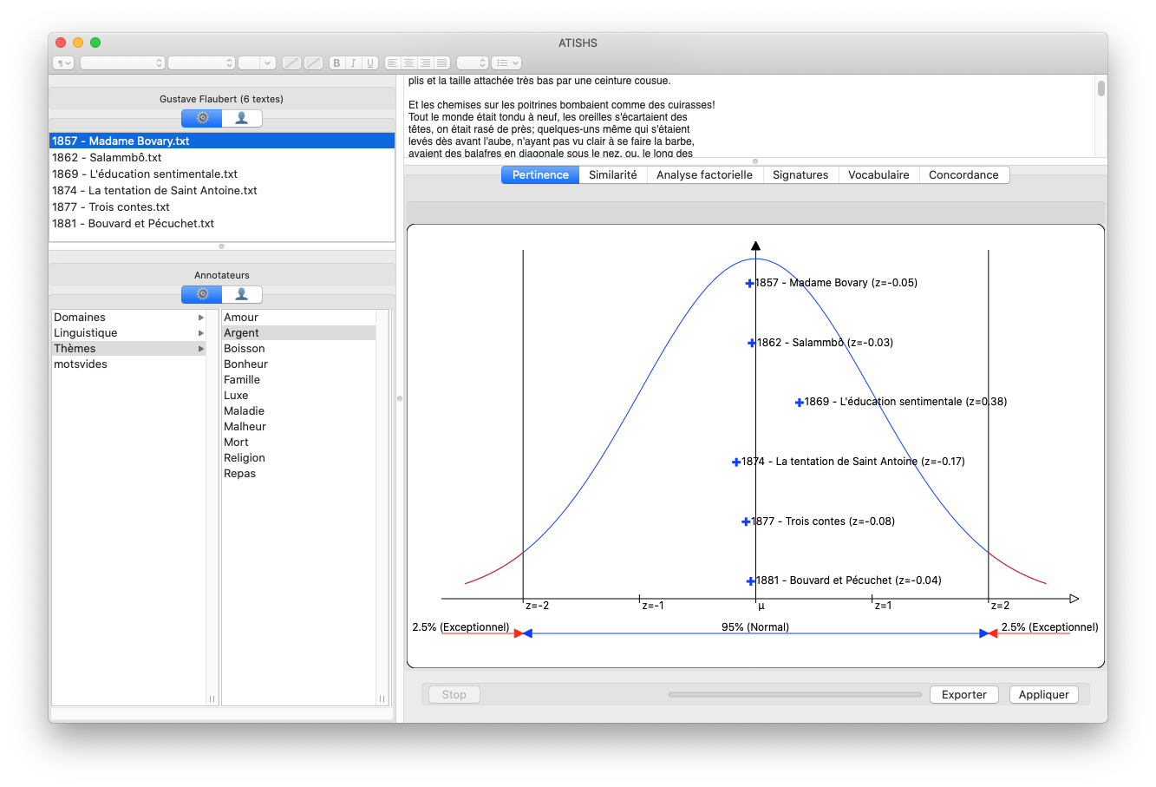Open the Analyse factorielle tab
Screen dimensions: 1156x787
coord(704,175)
